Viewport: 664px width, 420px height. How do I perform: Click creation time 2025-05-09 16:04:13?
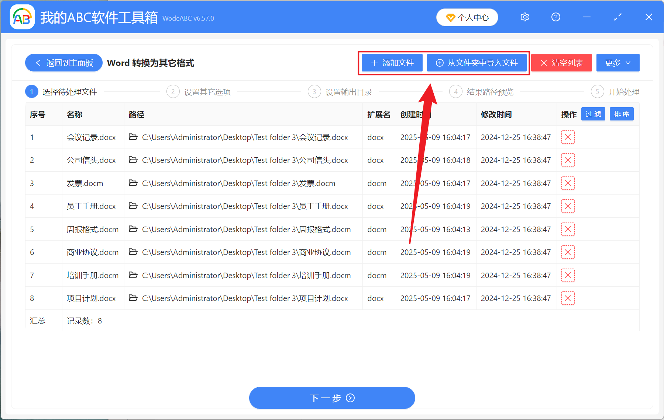pos(436,230)
